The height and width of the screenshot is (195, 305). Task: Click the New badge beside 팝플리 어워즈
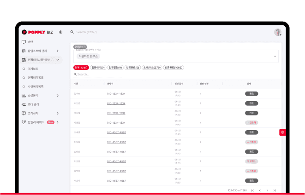click(x=51, y=122)
